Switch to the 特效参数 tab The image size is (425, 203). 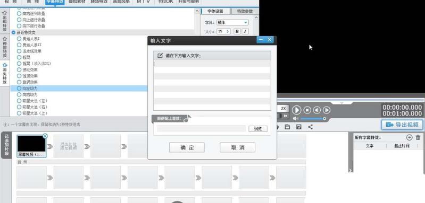(245, 11)
